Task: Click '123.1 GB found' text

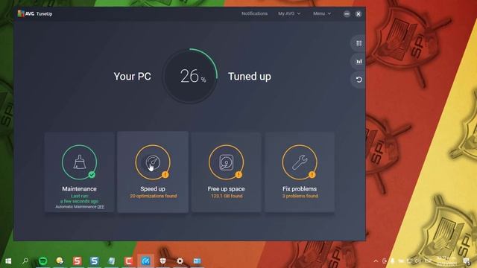Action: pos(227,196)
